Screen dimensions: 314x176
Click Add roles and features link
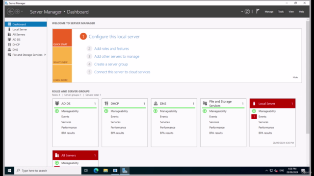pos(111,48)
